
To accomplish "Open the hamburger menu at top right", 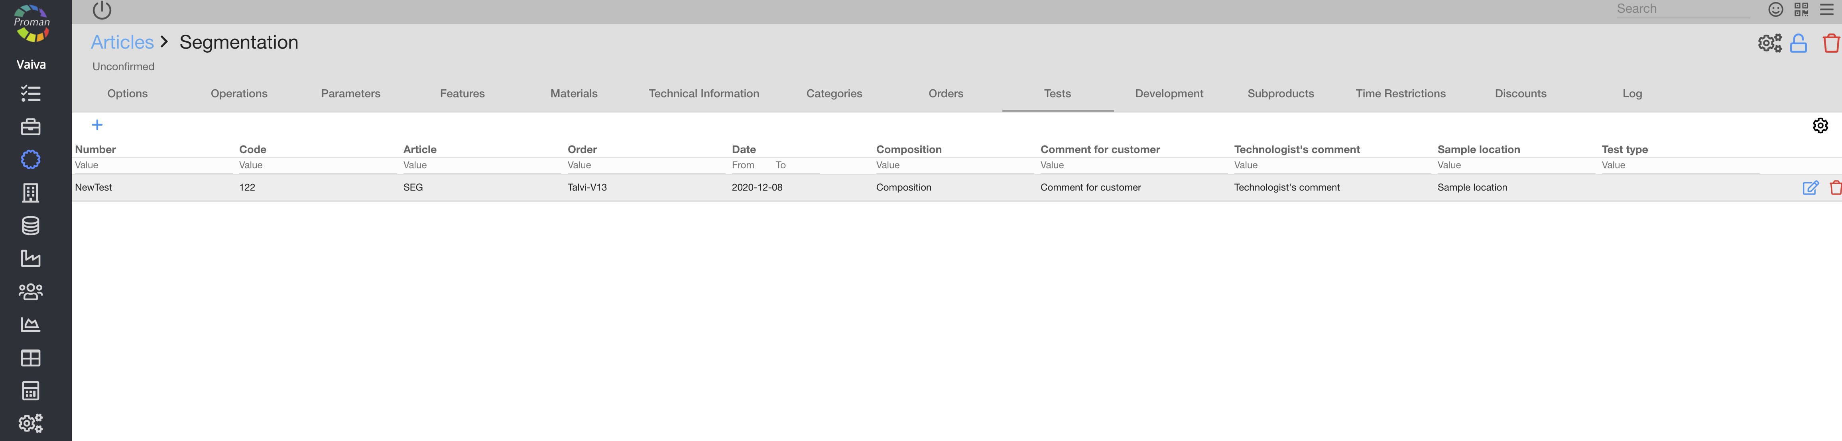I will [x=1826, y=9].
